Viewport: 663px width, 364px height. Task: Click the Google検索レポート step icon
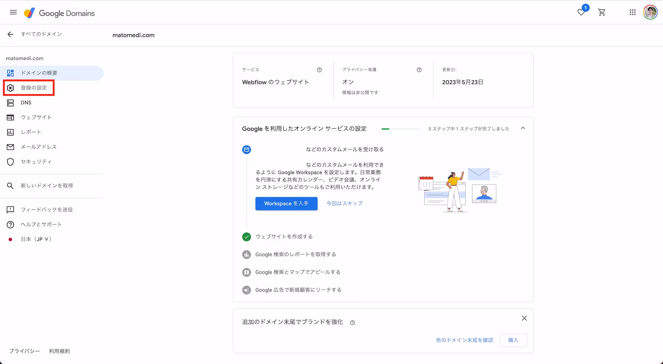click(x=246, y=255)
